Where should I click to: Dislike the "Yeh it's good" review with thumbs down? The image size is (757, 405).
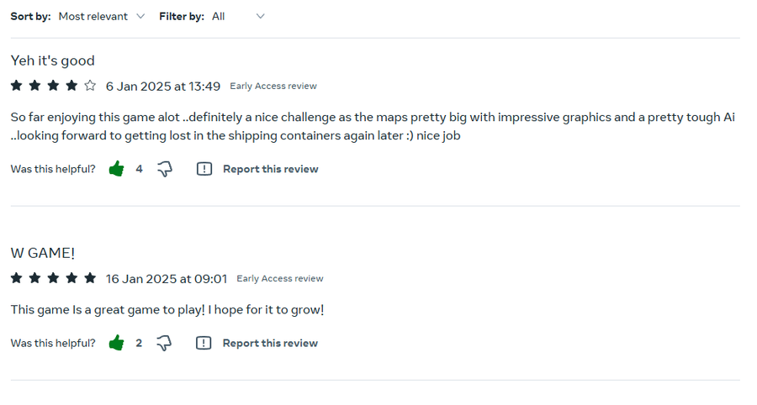[x=165, y=169]
